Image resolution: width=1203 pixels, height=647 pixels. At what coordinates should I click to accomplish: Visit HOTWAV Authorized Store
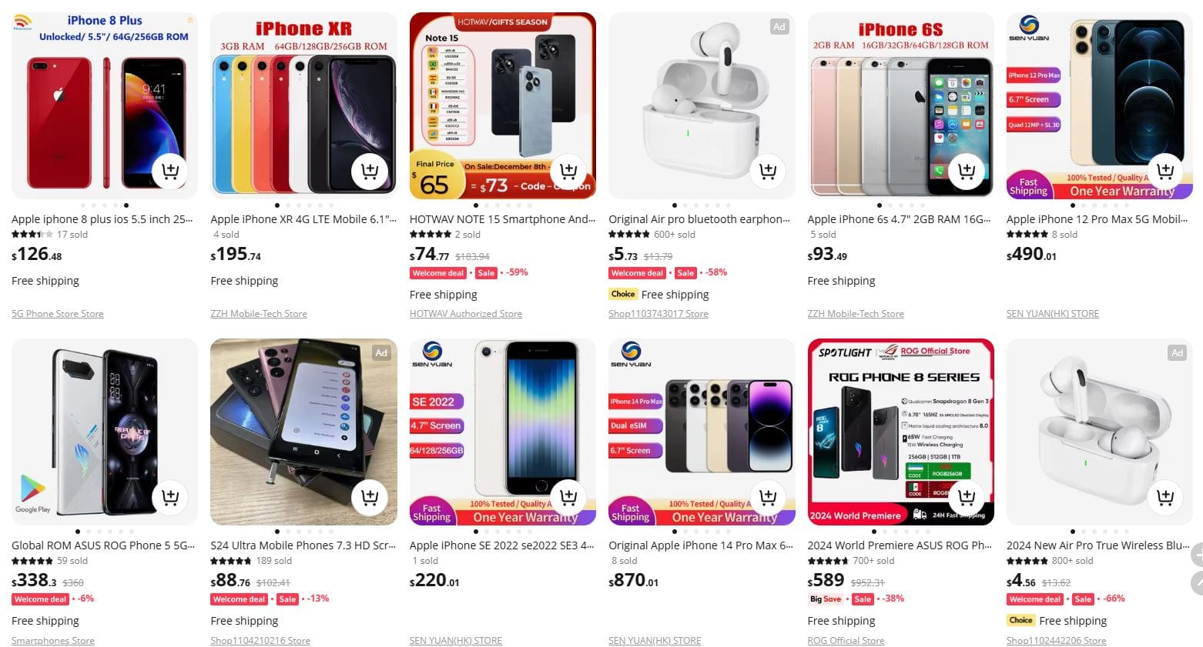click(466, 314)
